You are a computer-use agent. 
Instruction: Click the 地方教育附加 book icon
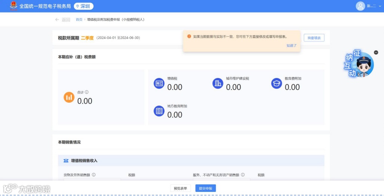pos(159,111)
